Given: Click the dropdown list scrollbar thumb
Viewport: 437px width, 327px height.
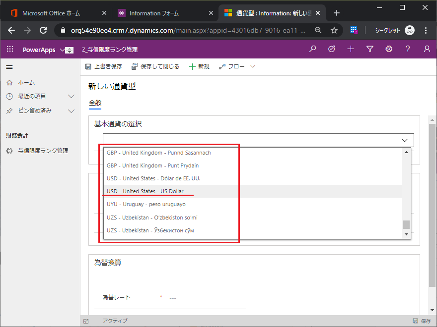Looking at the screenshot, I should 406,224.
